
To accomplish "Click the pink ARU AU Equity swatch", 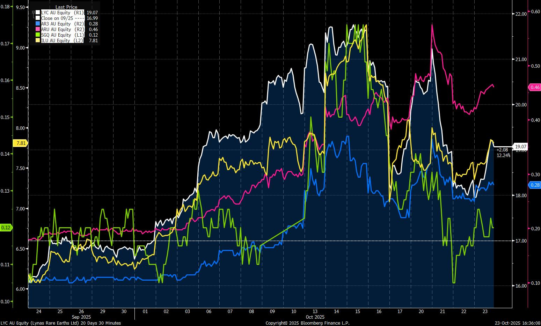I will coord(38,29).
